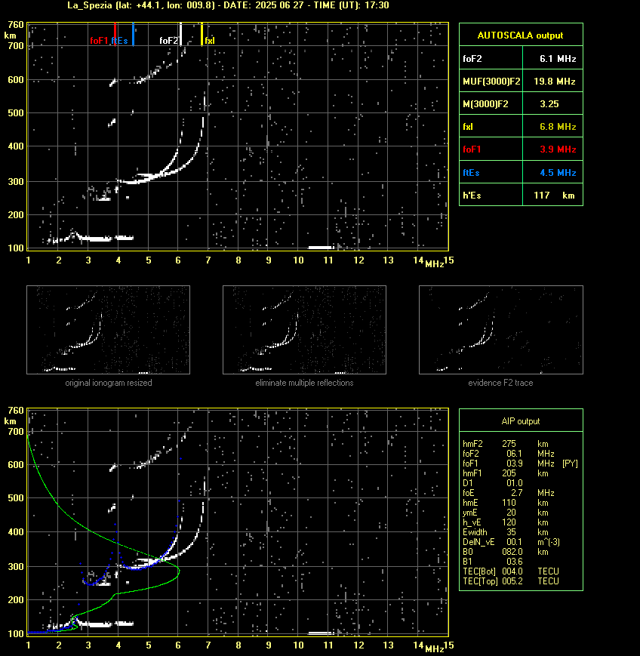Select the fxI value 6.8 MHz
This screenshot has height=656, width=640.
558,126
